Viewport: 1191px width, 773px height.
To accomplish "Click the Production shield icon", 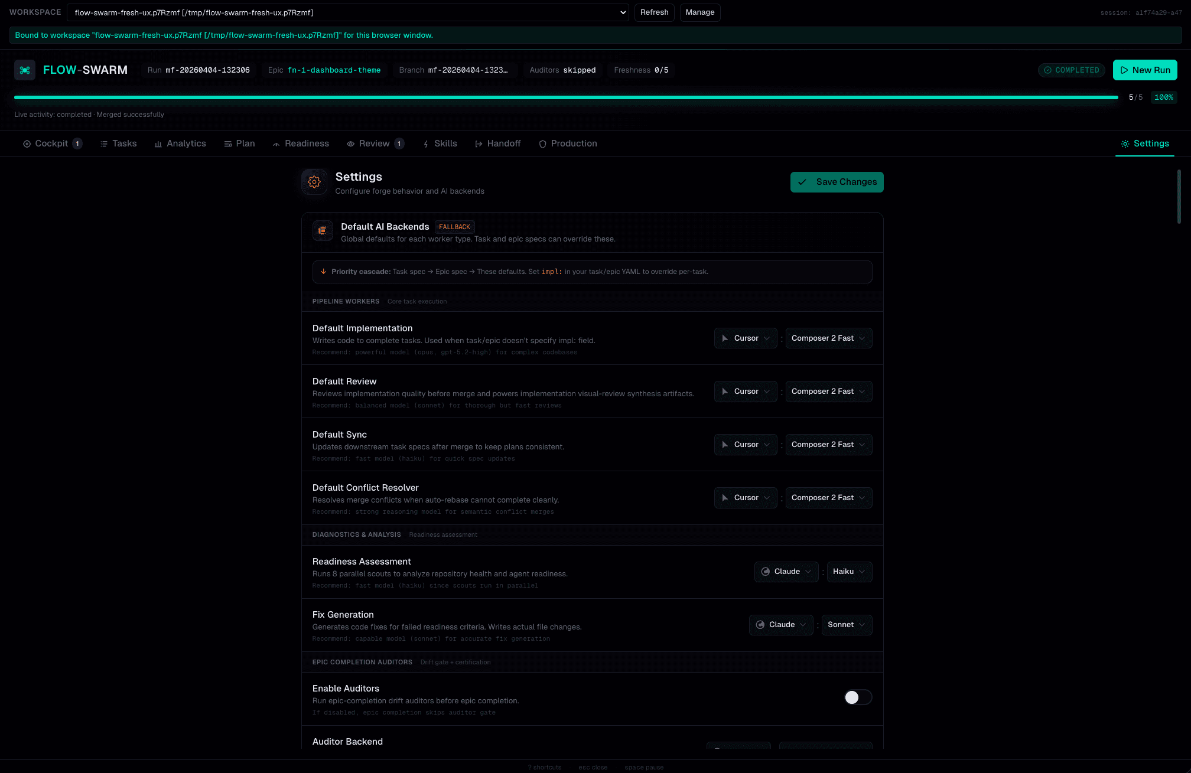I will [543, 144].
